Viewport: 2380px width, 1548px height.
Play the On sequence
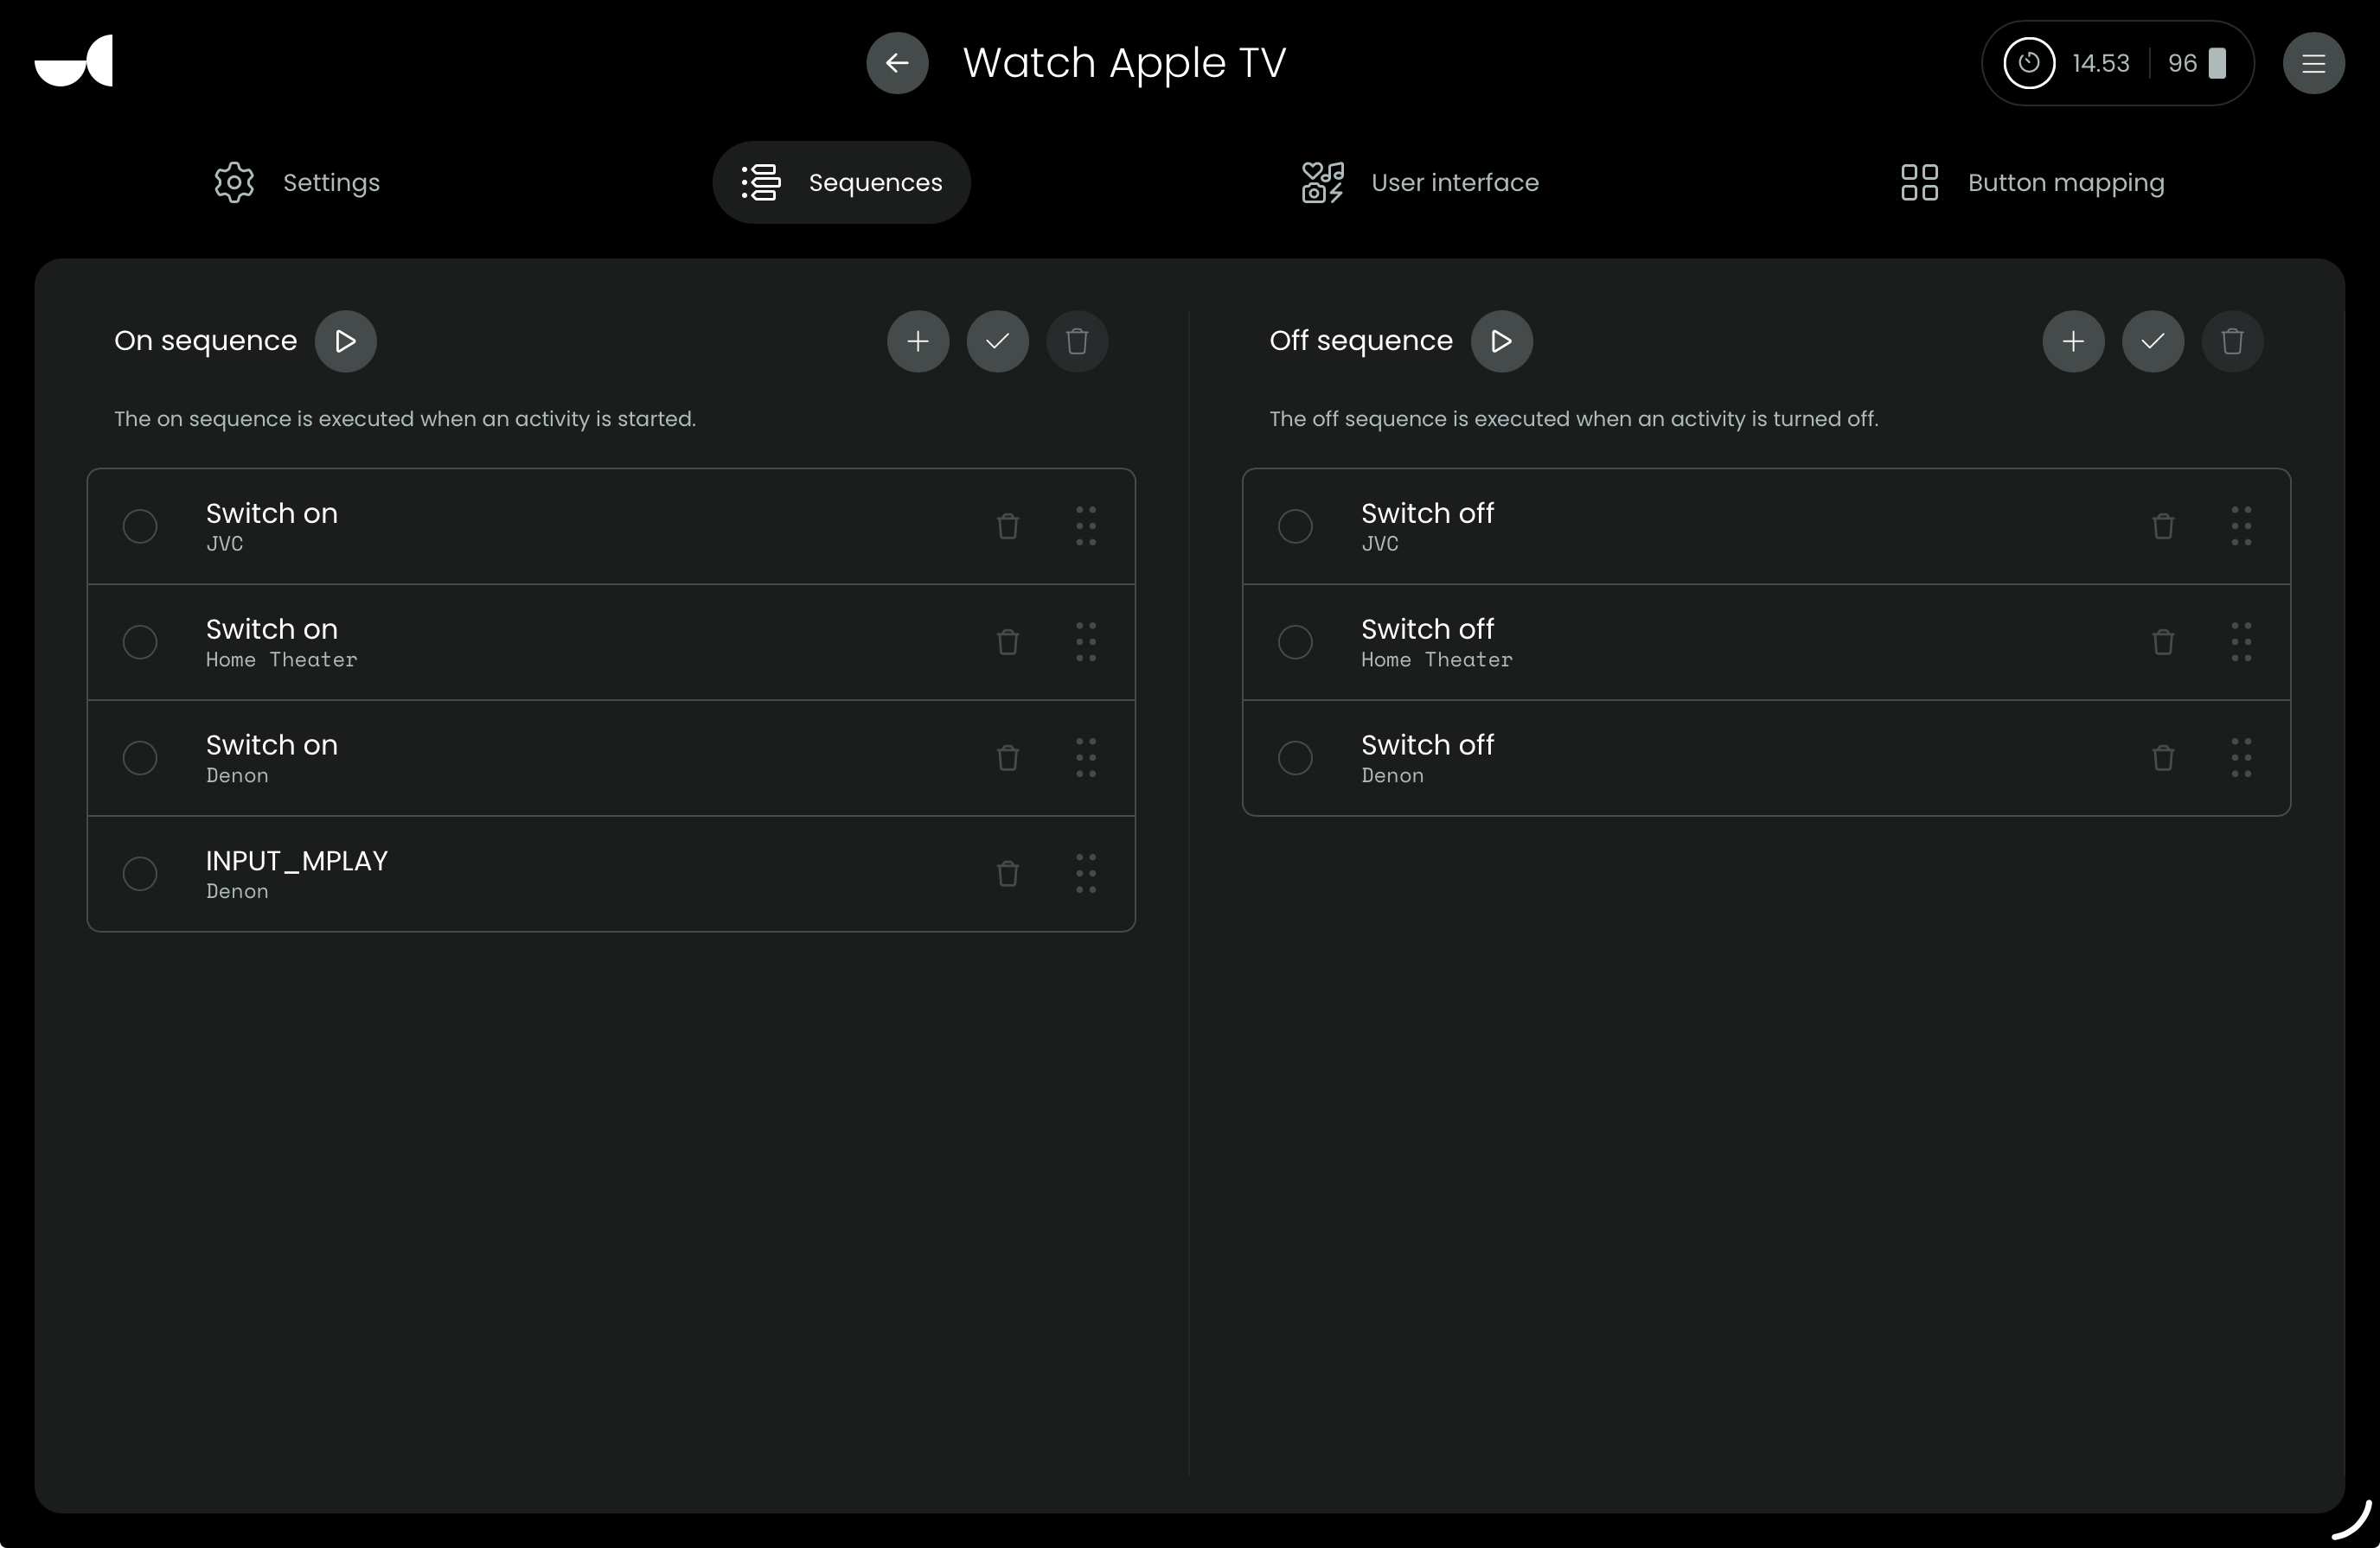coord(345,341)
